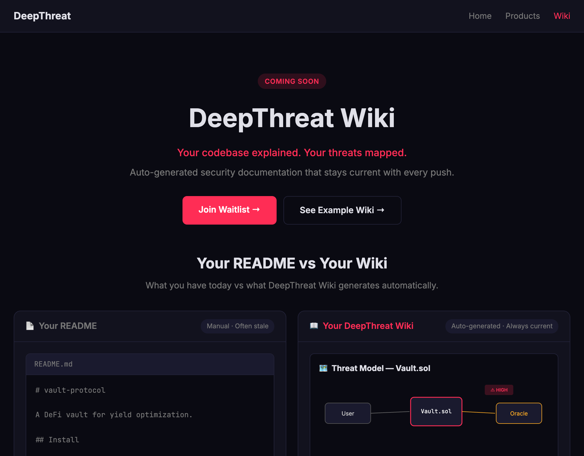Click See Example Wiki button

click(342, 210)
